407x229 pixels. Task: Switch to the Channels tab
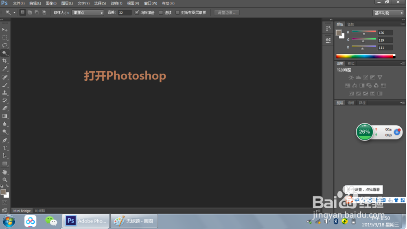(x=351, y=103)
